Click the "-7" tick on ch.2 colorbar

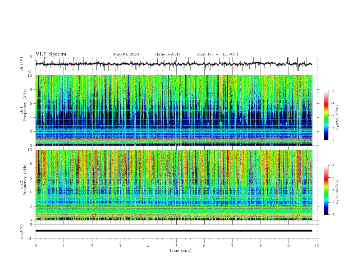[332, 214]
